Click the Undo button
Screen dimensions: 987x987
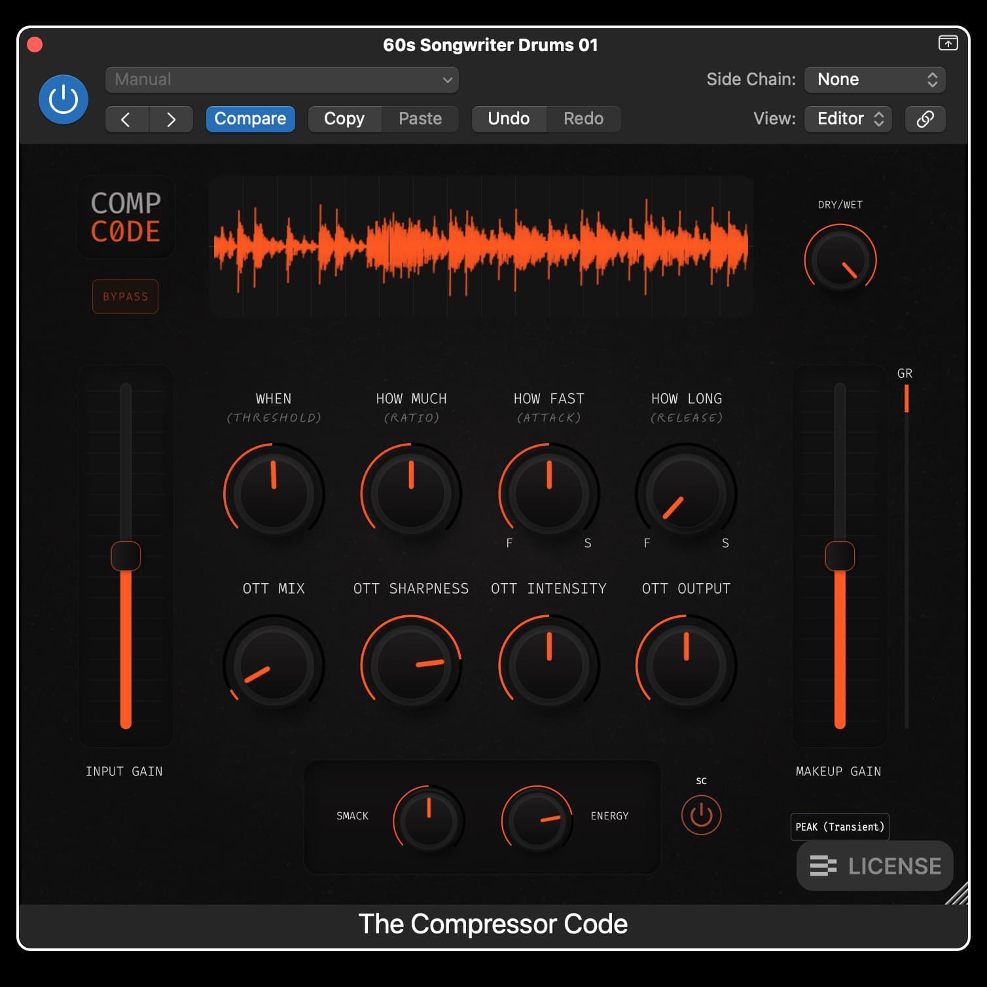point(509,118)
